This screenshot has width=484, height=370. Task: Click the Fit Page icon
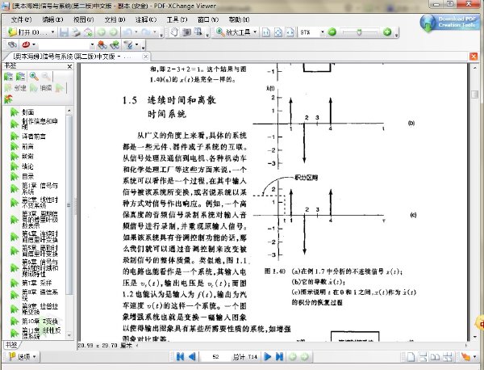[x=278, y=32]
